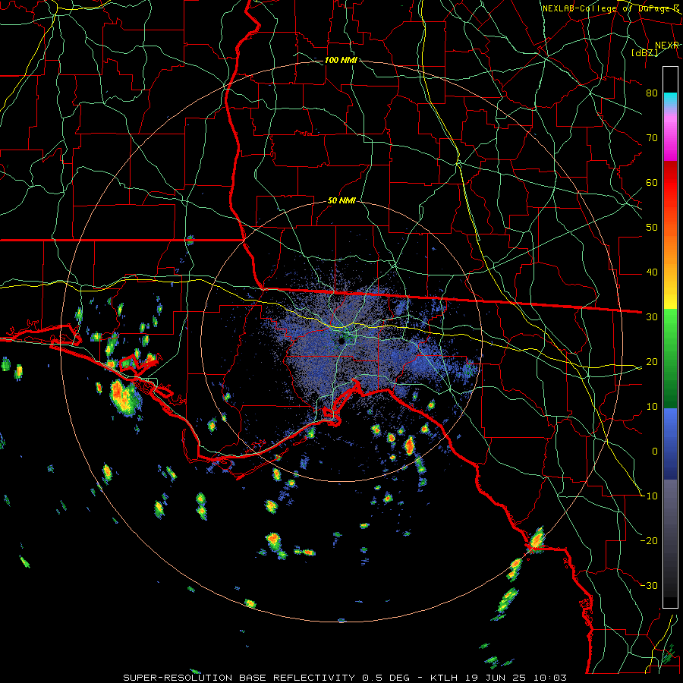Click the 60 value on the dBZ scale

pyautogui.click(x=652, y=182)
